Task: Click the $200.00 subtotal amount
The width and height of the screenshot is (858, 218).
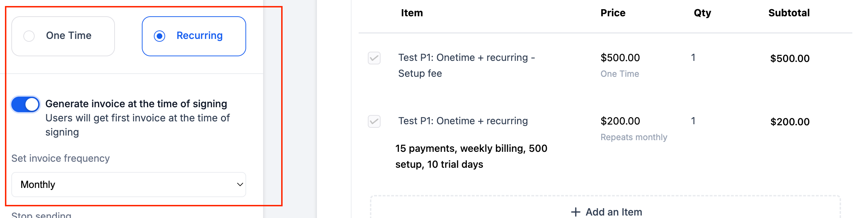Action: coord(790,122)
